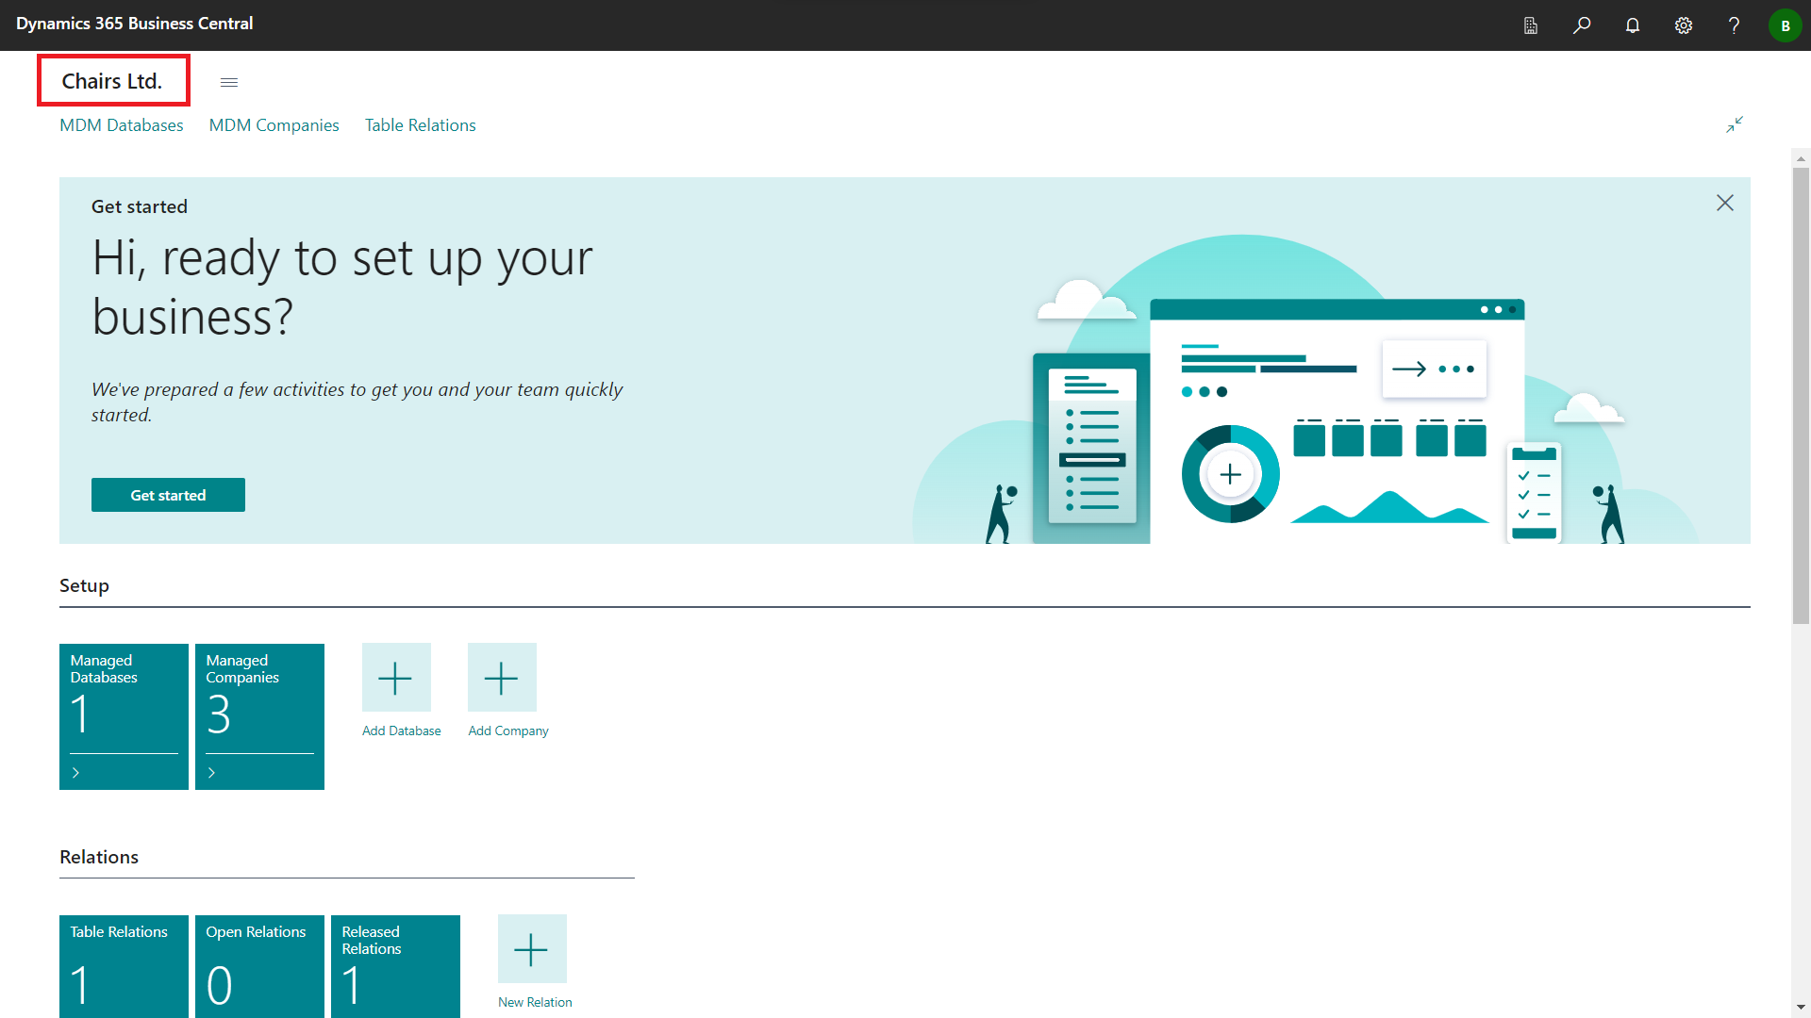1811x1018 pixels.
Task: Open the Open Relations cue tile
Action: tap(259, 966)
